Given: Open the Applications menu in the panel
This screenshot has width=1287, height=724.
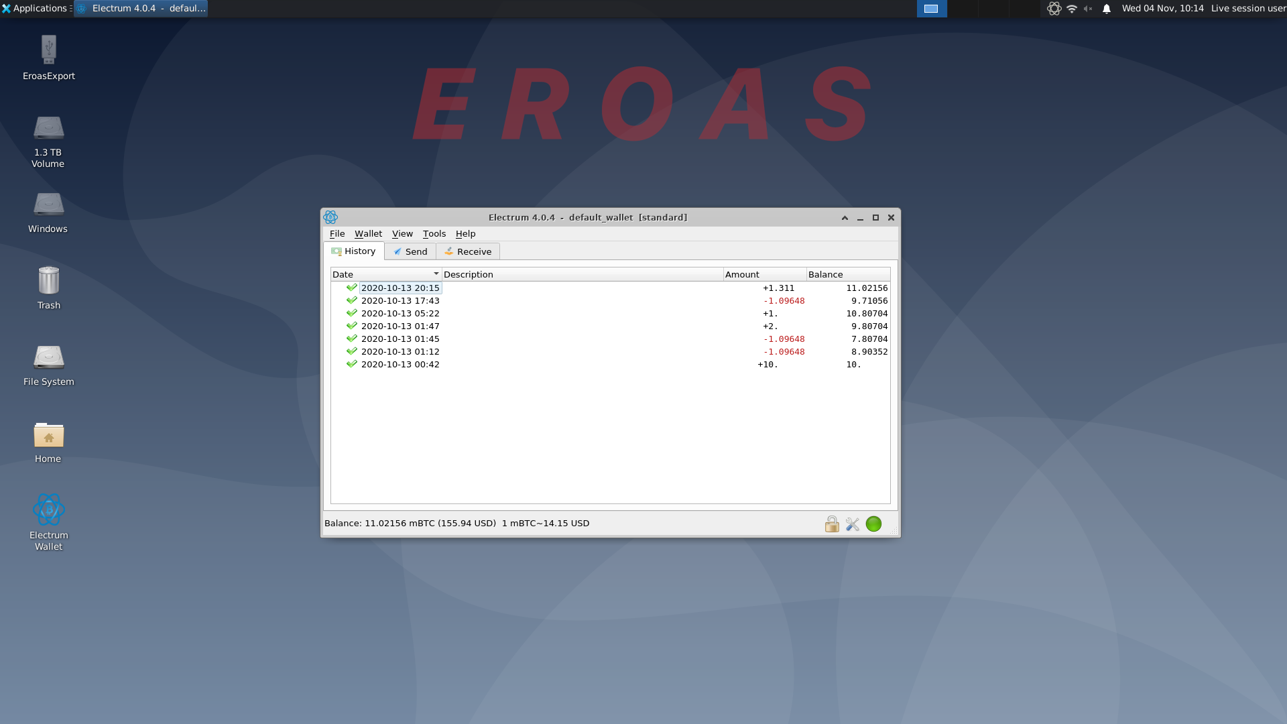Looking at the screenshot, I should click(x=35, y=9).
